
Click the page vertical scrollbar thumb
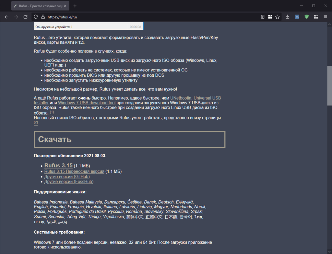tap(329, 85)
